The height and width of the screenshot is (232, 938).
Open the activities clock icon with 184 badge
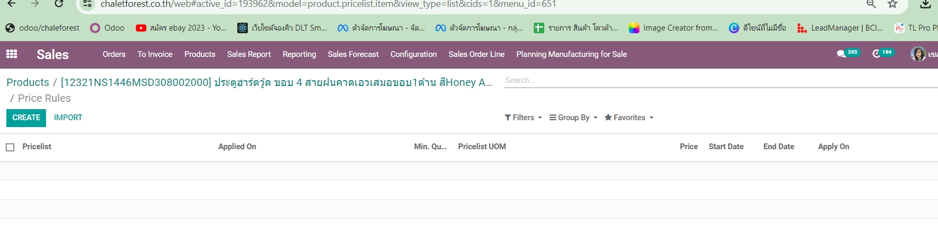click(x=876, y=54)
